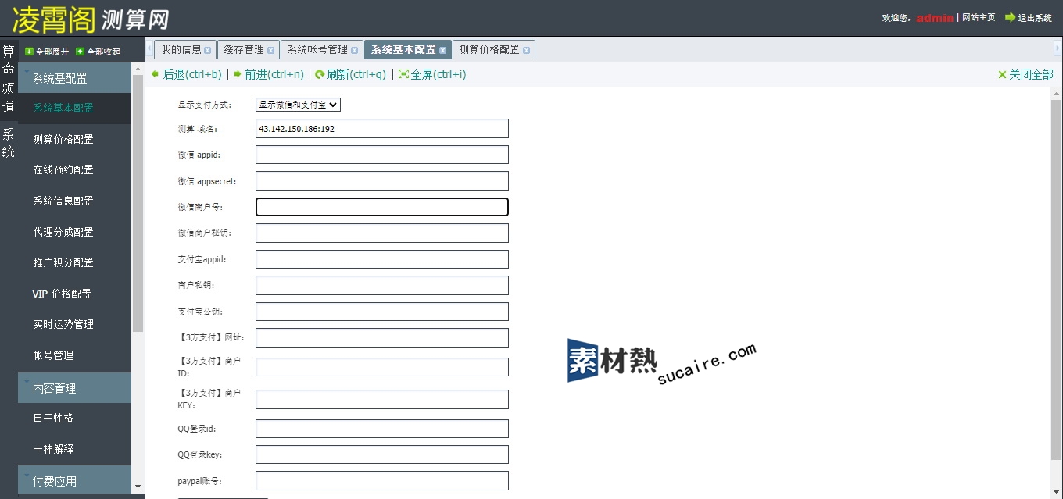Focus the 【3方支付】网址 input field
1063x499 pixels.
(382, 337)
